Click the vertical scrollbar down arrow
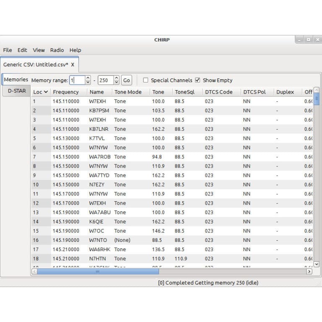This screenshot has width=322, height=322. (x=316, y=264)
